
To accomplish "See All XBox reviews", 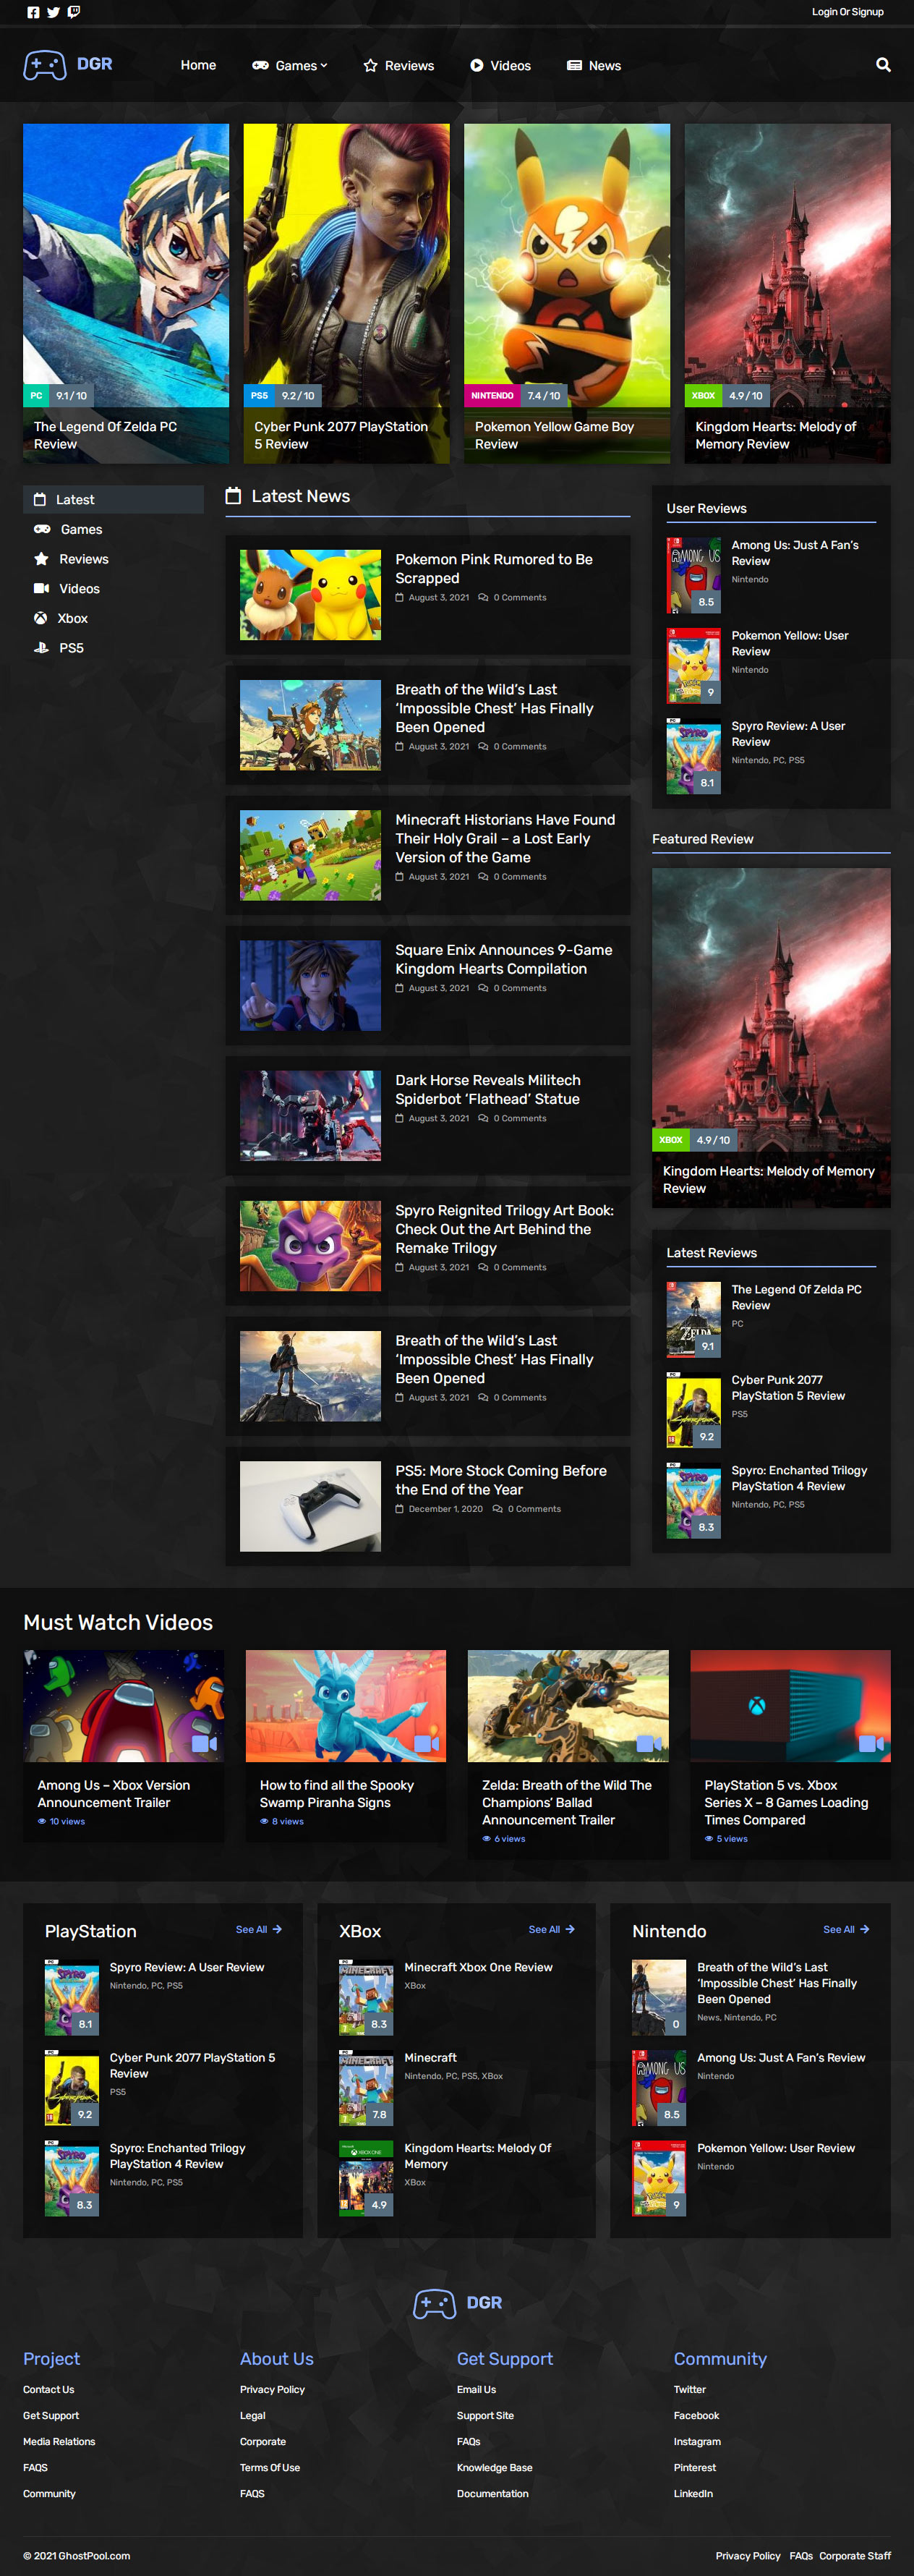I will point(551,1930).
